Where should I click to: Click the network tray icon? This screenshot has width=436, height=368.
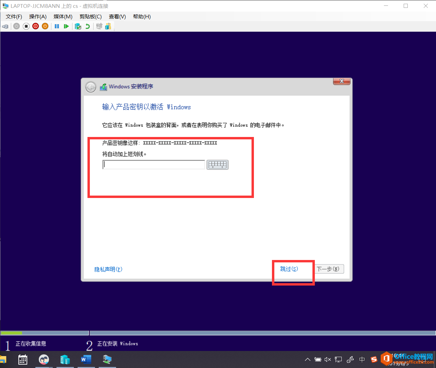coord(338,359)
